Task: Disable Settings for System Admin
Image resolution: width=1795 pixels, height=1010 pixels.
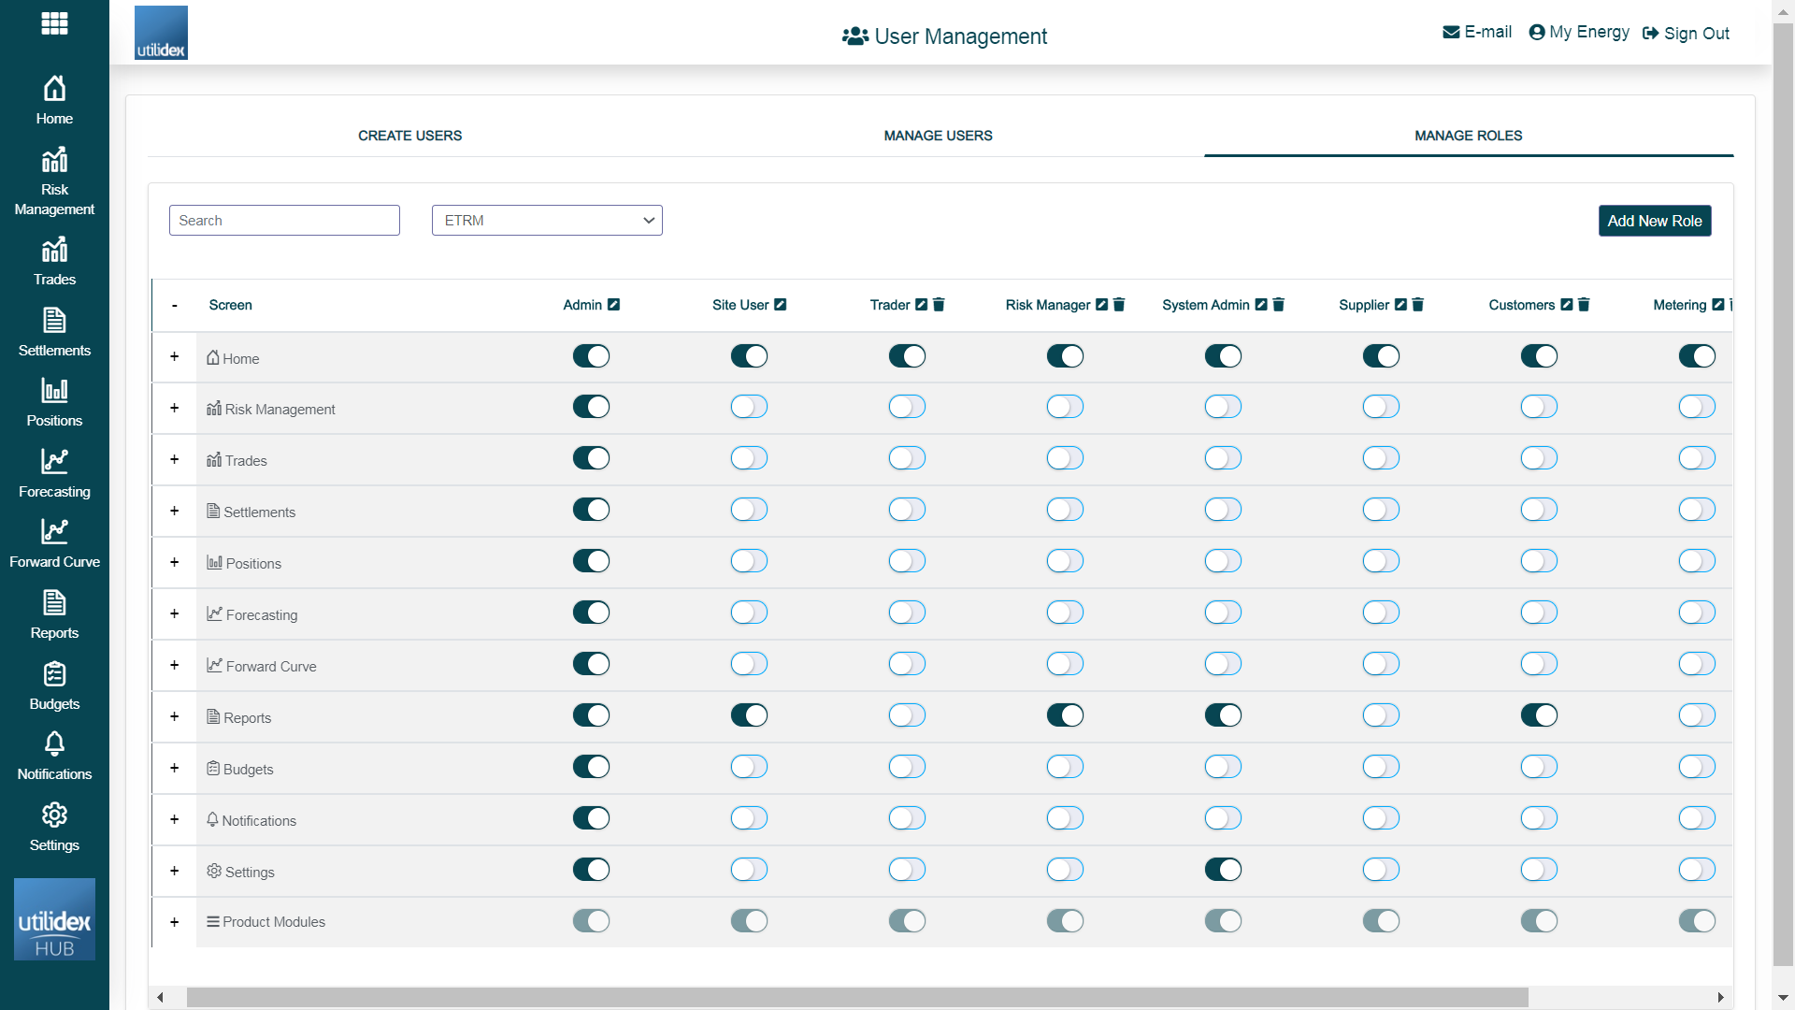Action: (x=1223, y=870)
